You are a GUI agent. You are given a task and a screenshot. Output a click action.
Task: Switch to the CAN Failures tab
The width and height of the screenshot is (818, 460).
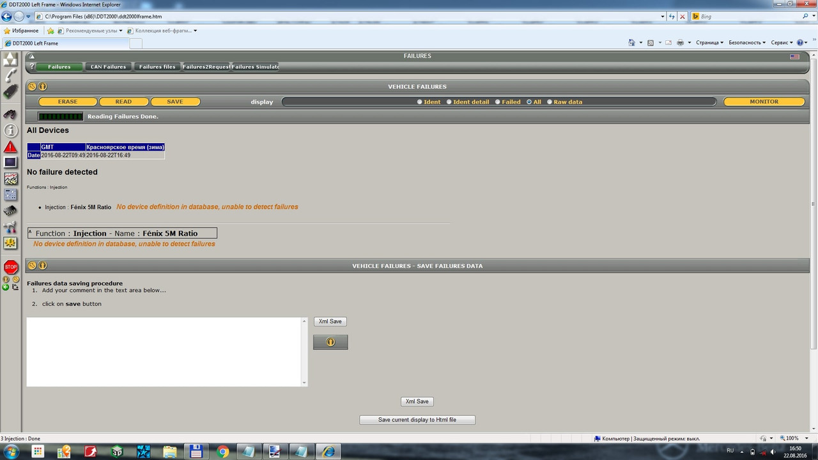tap(108, 66)
